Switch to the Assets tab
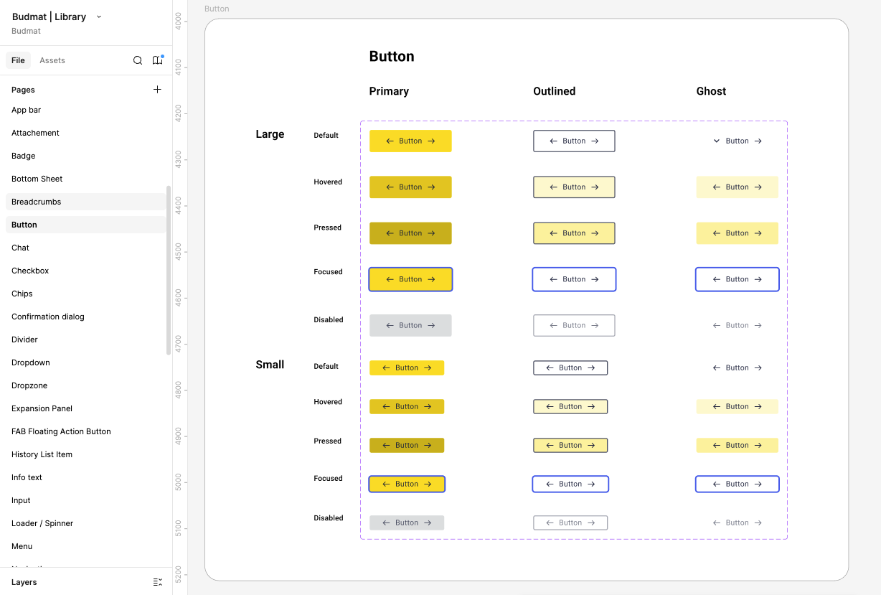Screen dimensions: 881x595 [52, 60]
